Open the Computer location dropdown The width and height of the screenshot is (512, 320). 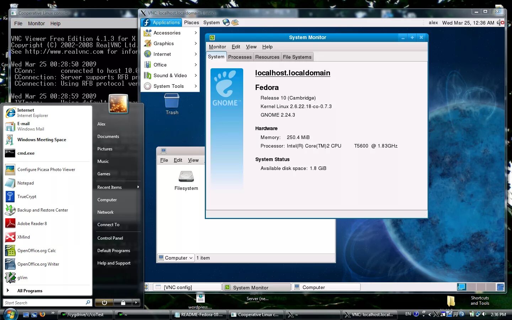coord(176,258)
